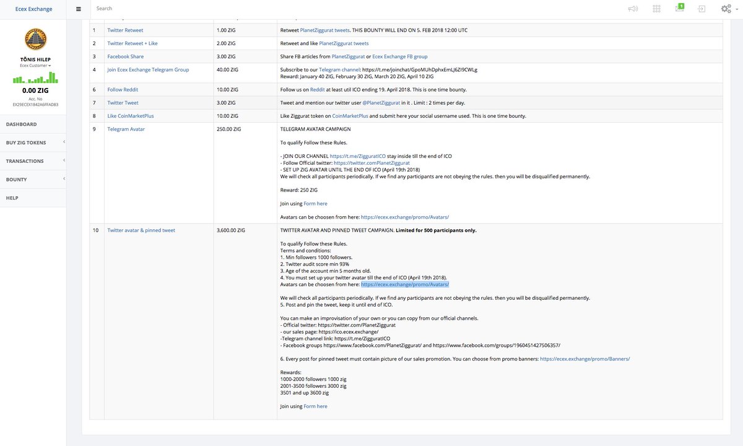Viewport: 743px width, 446px height.
Task: Open the announcements megaphone icon
Action: coord(633,9)
